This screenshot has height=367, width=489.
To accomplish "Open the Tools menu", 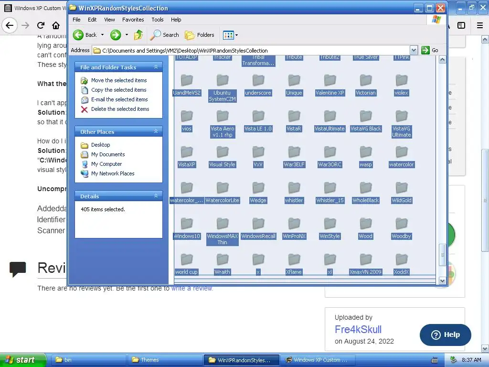I will point(158,20).
